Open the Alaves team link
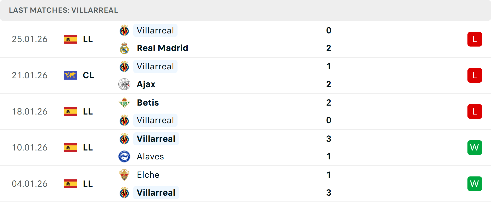Screen dimensions: 491x202 point(150,156)
